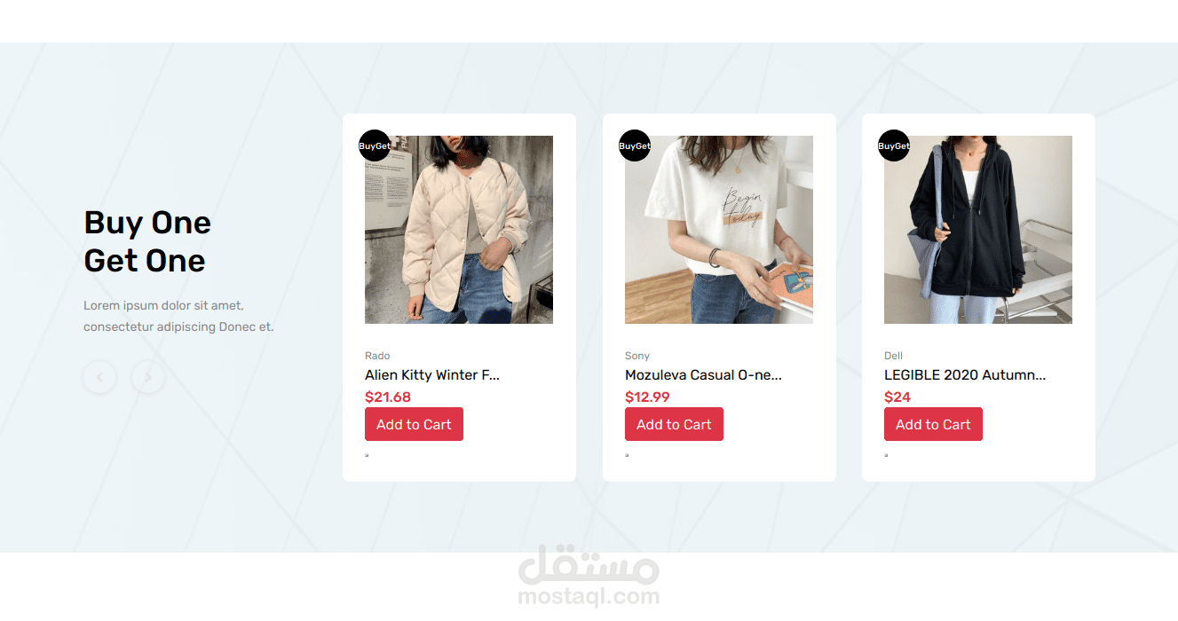The width and height of the screenshot is (1178, 621).
Task: Add LEGIBLE 2020 Autumn hoodie to cart
Action: click(x=933, y=424)
